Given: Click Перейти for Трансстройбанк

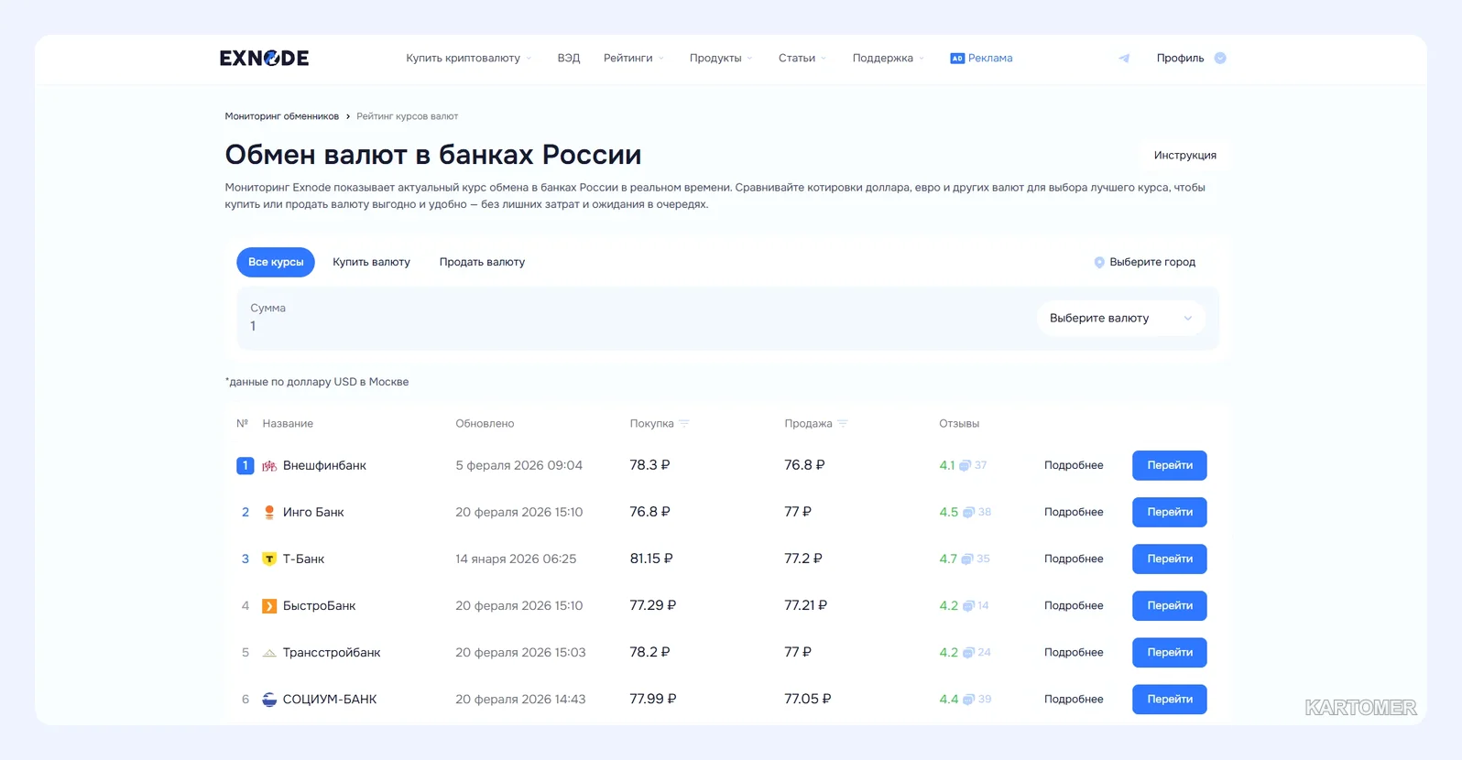Looking at the screenshot, I should click(1170, 653).
